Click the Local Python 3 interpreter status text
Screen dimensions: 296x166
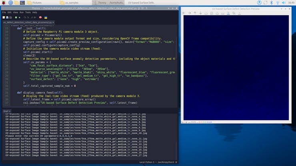pyautogui.click(x=147, y=162)
